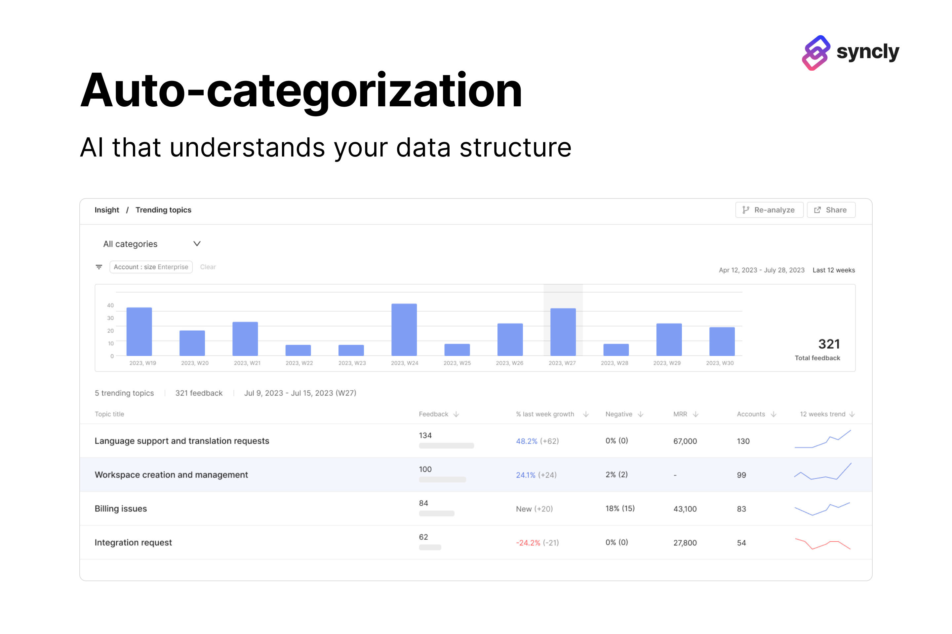Click the filter lines icon
Image resolution: width=952 pixels, height=634 pixels.
pos(99,267)
